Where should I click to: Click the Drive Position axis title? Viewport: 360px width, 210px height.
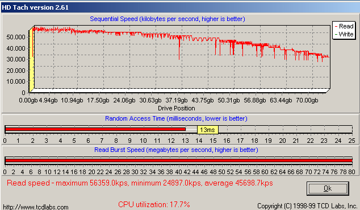(x=177, y=108)
